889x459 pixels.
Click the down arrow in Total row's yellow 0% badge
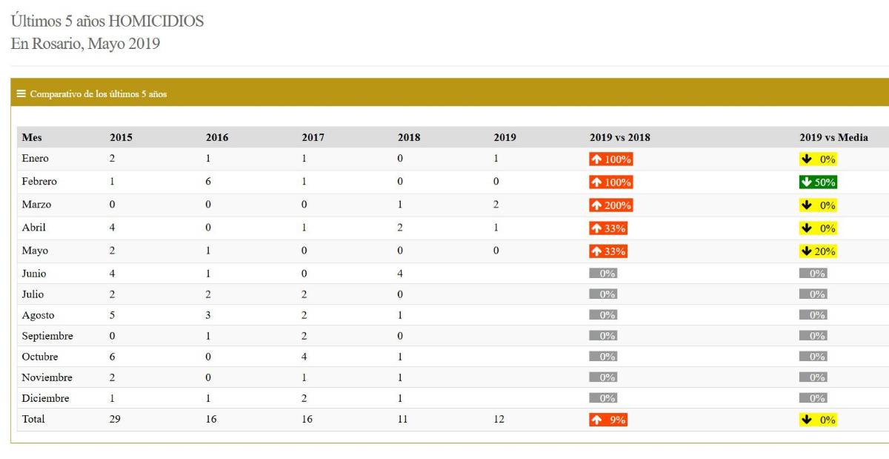click(x=806, y=420)
